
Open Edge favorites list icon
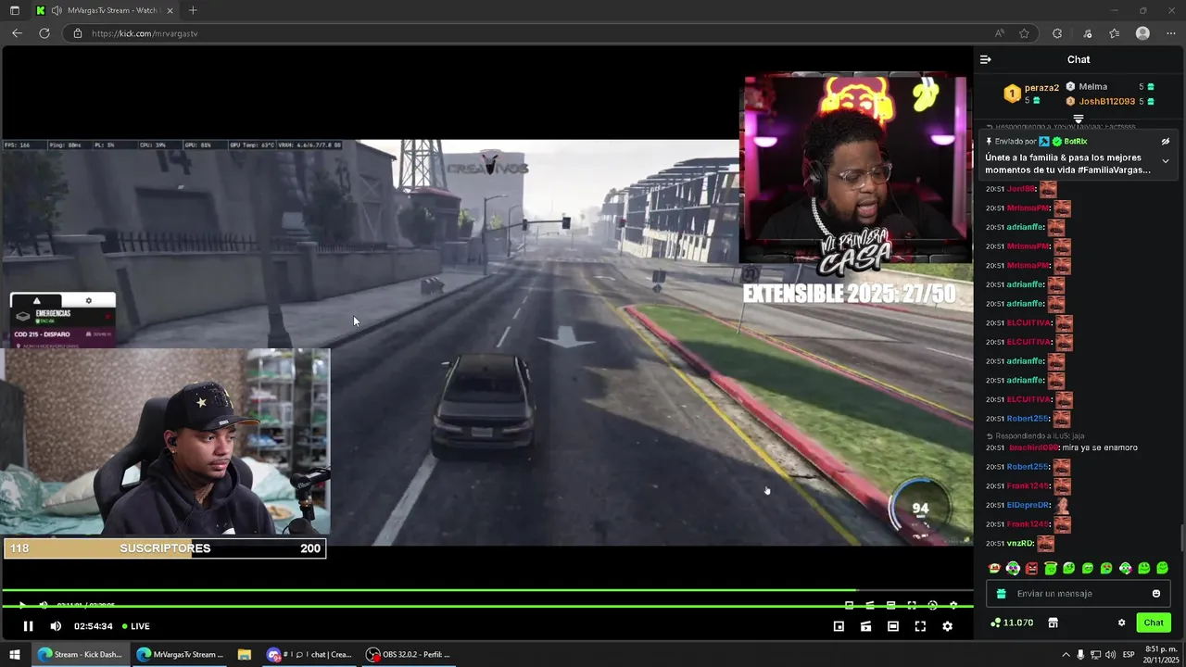click(x=1115, y=33)
